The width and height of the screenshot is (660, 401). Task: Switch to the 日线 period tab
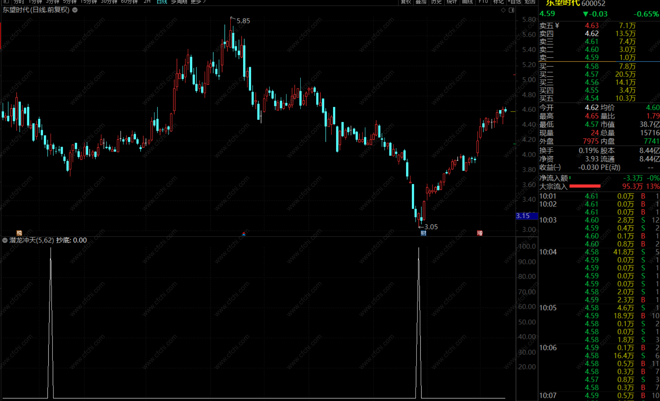[x=162, y=1]
